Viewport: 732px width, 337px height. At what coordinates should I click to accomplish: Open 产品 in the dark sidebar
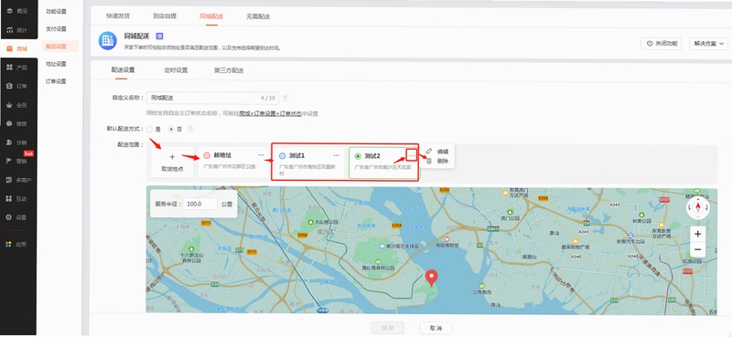(x=17, y=68)
